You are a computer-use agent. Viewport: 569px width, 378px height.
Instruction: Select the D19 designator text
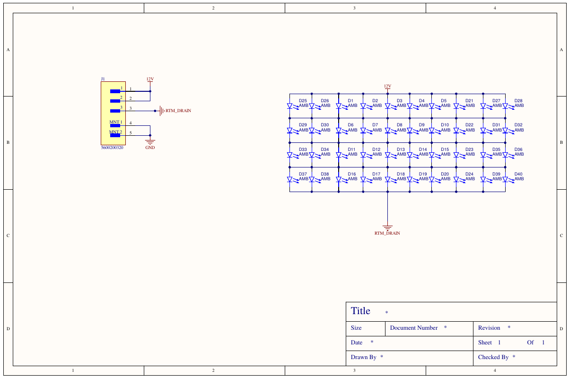point(423,174)
